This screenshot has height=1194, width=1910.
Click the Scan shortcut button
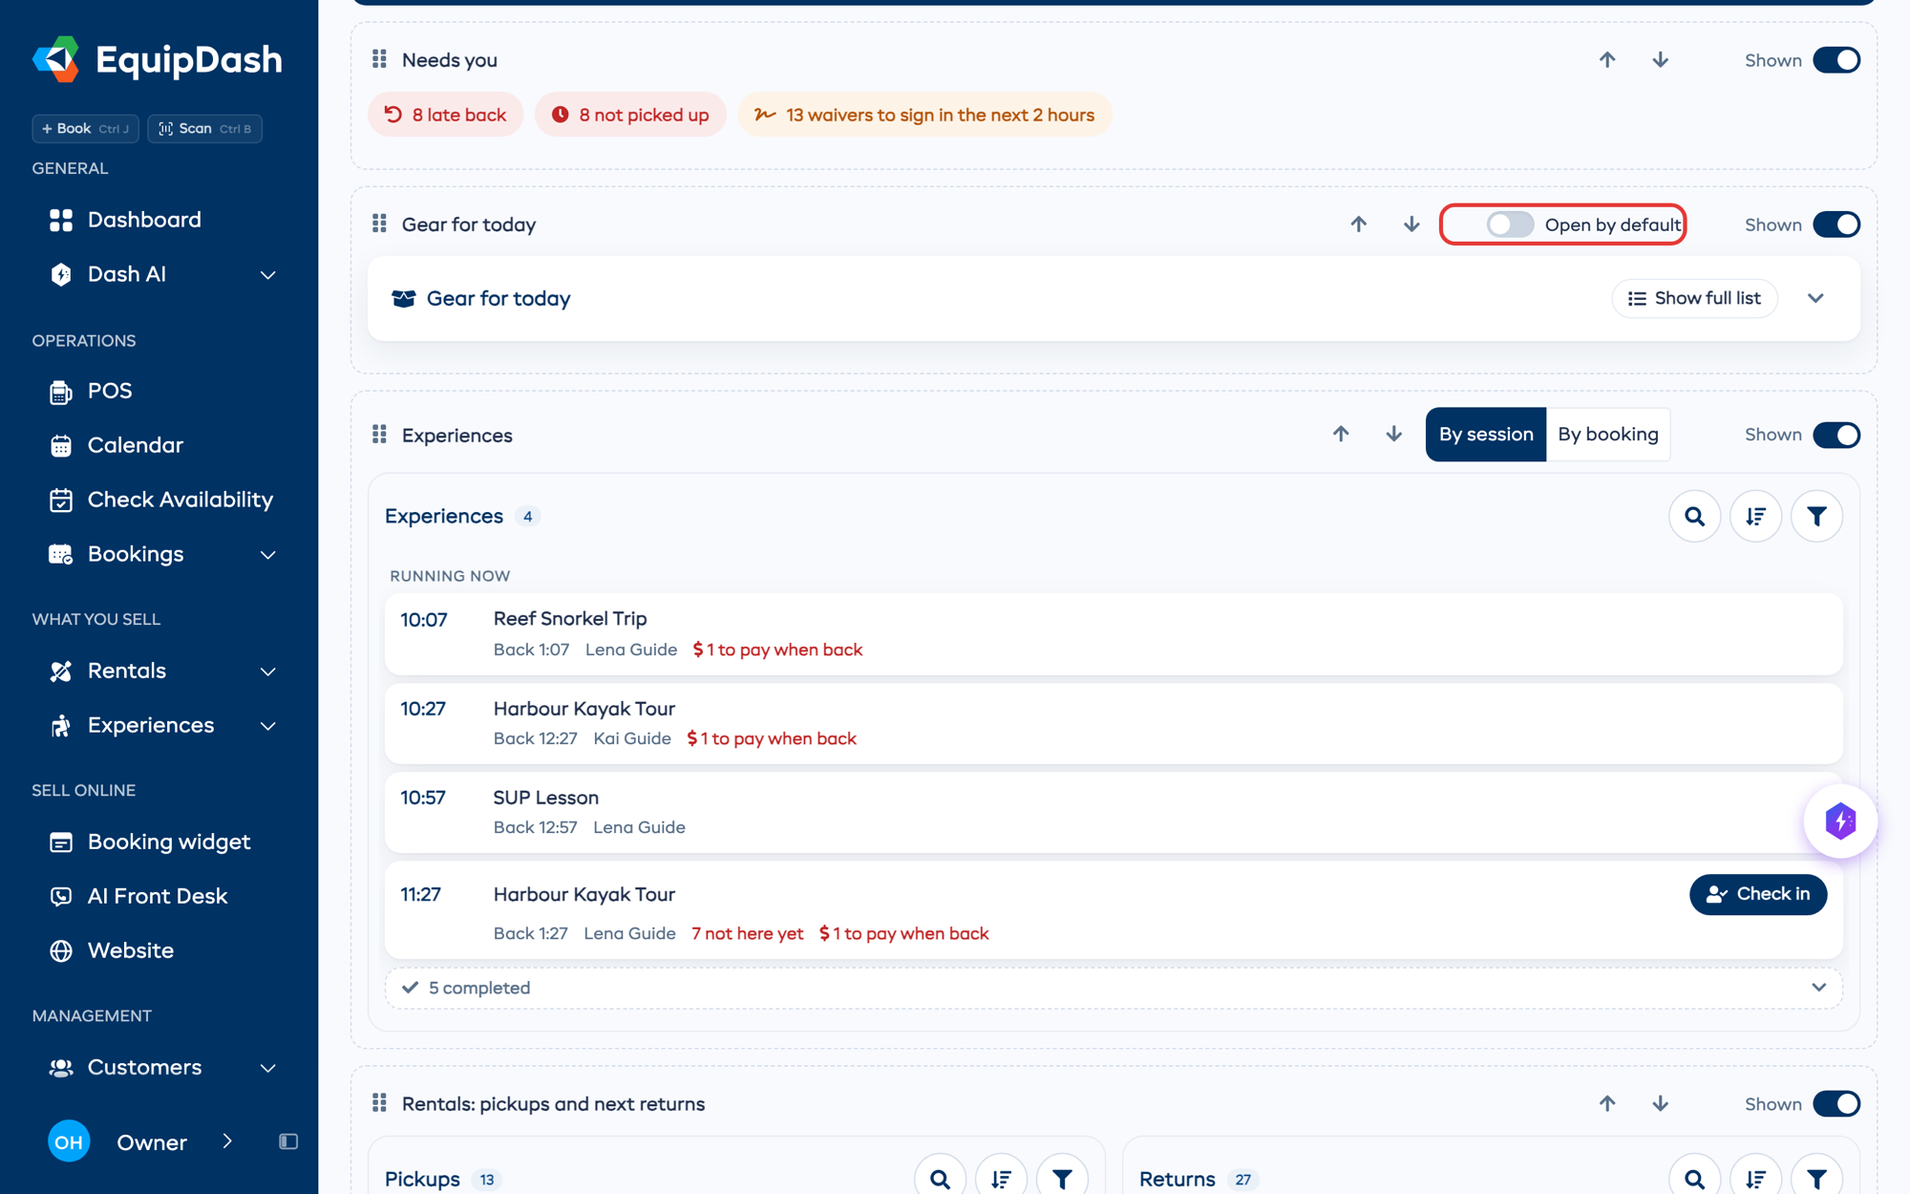[204, 128]
